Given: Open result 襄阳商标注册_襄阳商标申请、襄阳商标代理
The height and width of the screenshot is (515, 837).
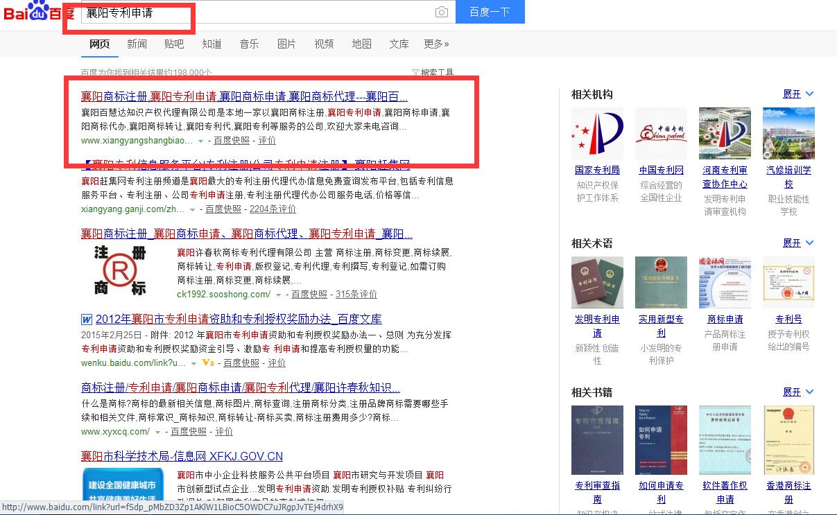Looking at the screenshot, I should point(247,234).
